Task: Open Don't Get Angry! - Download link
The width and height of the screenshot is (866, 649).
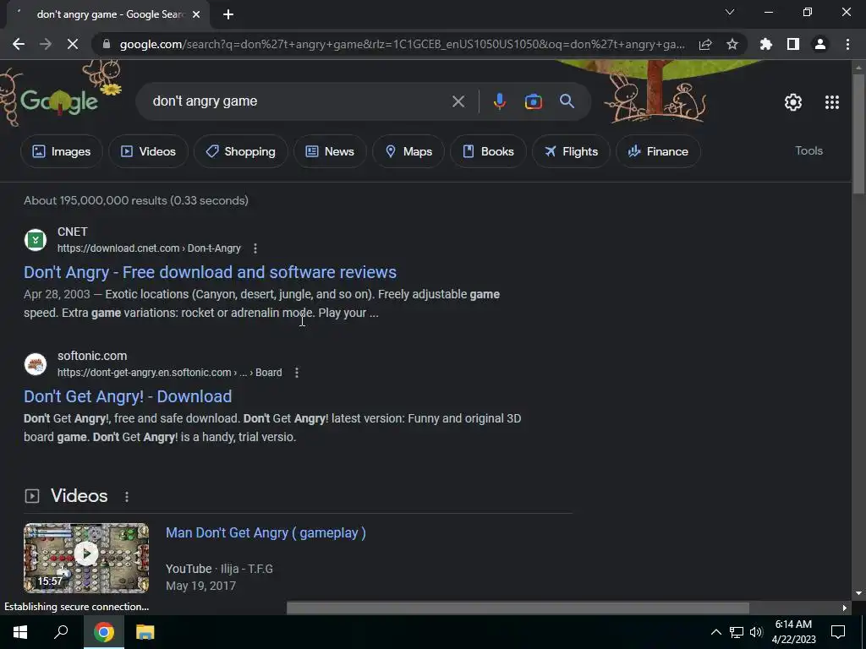Action: [x=128, y=396]
